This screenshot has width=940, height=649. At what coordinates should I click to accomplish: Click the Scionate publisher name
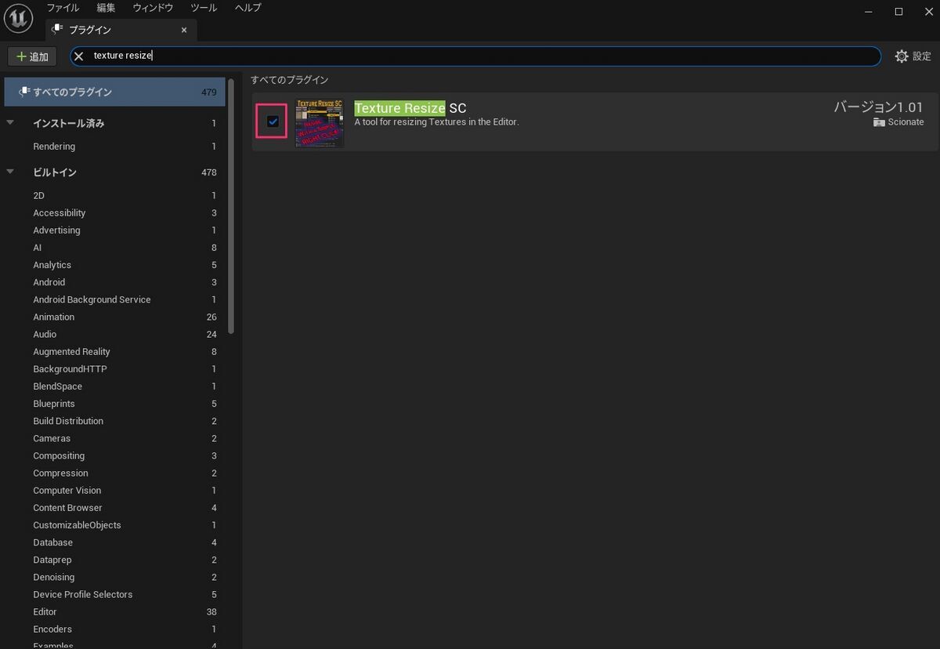(x=906, y=122)
